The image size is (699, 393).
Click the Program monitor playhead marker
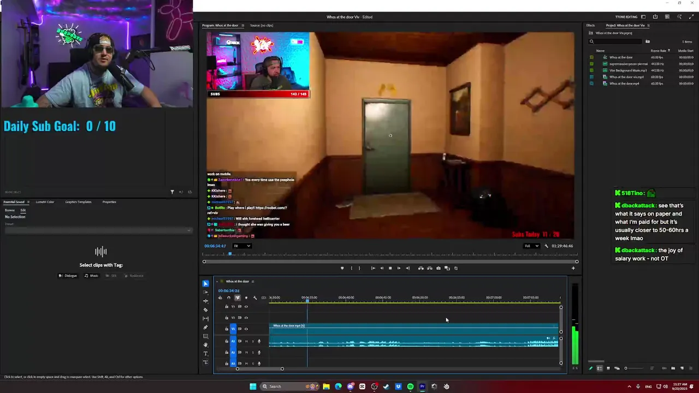coord(230,254)
